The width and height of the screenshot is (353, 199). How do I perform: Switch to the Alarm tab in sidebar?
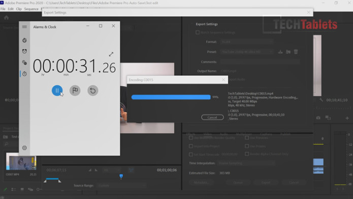tap(24, 51)
